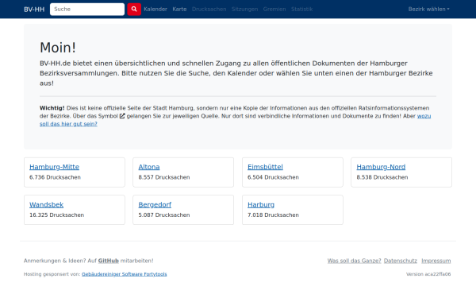Viewport: 476px width, 298px height.
Task: Follow the GitHub link in footer
Action: click(x=109, y=261)
